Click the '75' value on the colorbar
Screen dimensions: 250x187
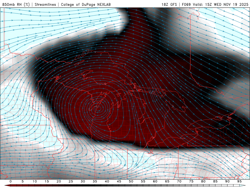click(191, 181)
